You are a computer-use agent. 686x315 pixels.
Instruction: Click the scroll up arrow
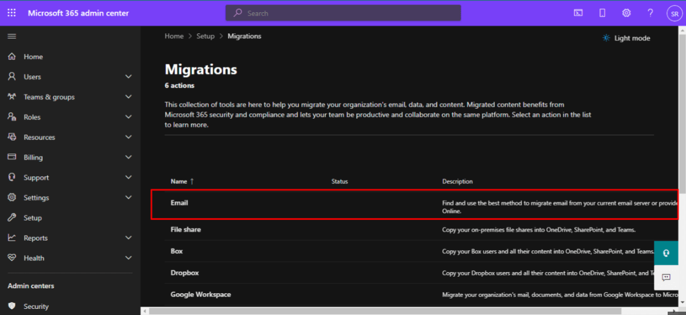click(682, 30)
